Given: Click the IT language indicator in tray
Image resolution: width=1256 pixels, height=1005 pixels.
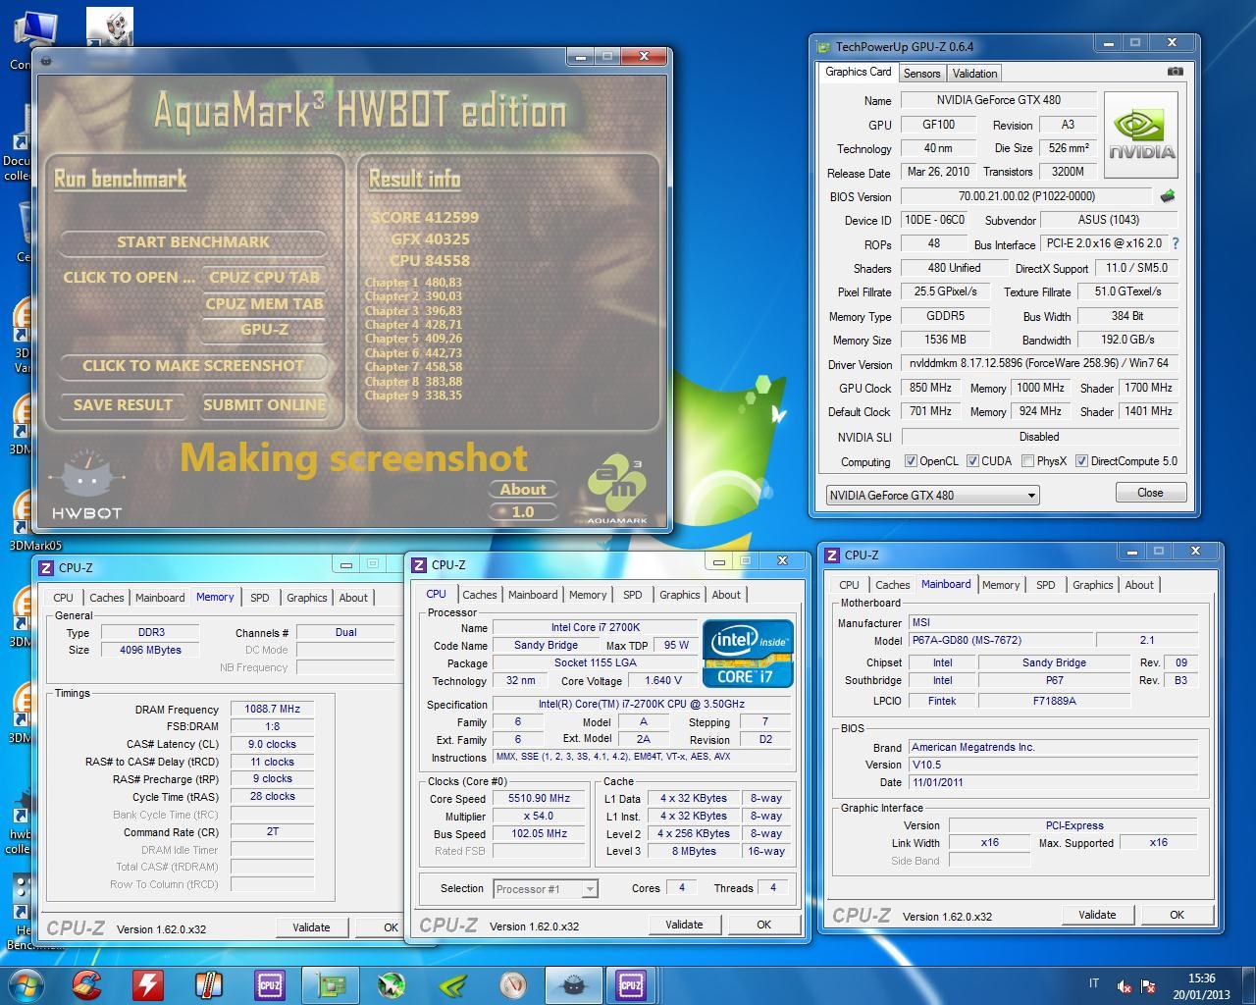Looking at the screenshot, I should 1094,983.
